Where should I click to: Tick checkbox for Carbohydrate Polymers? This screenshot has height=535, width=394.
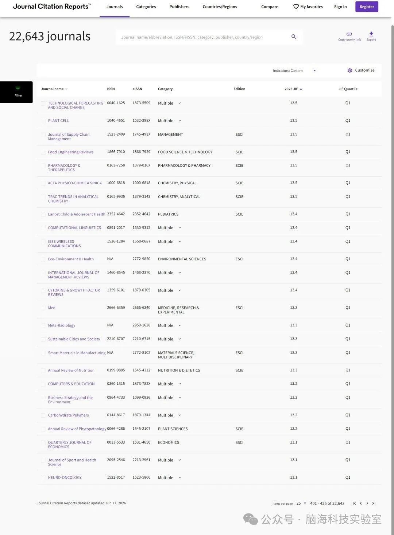[x=43, y=416]
